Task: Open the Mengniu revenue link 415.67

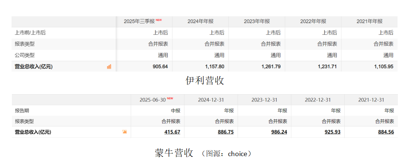Action: tap(172, 132)
